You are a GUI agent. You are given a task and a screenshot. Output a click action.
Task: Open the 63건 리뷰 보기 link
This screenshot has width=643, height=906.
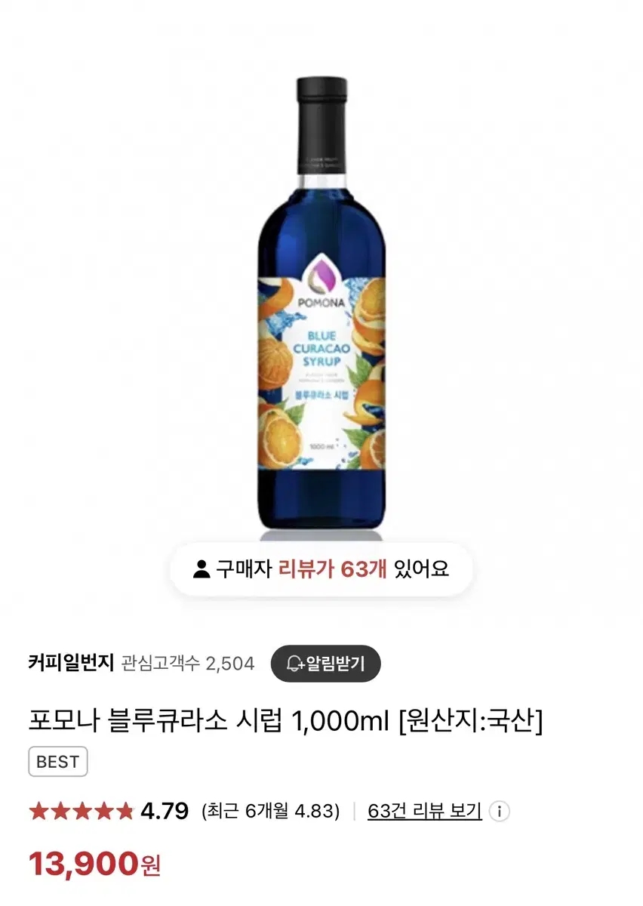(425, 812)
